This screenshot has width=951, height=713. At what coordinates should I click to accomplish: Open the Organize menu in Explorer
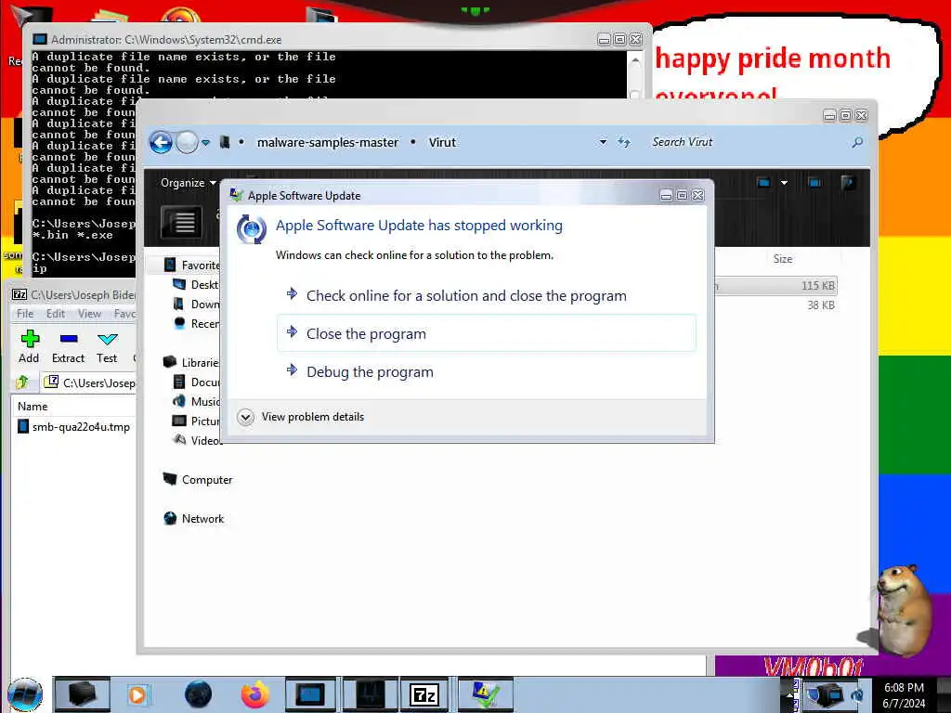point(188,183)
